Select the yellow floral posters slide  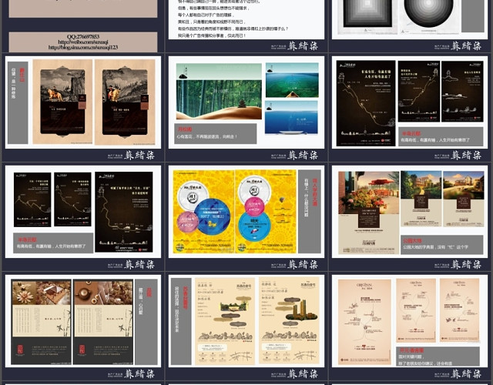[246, 212]
